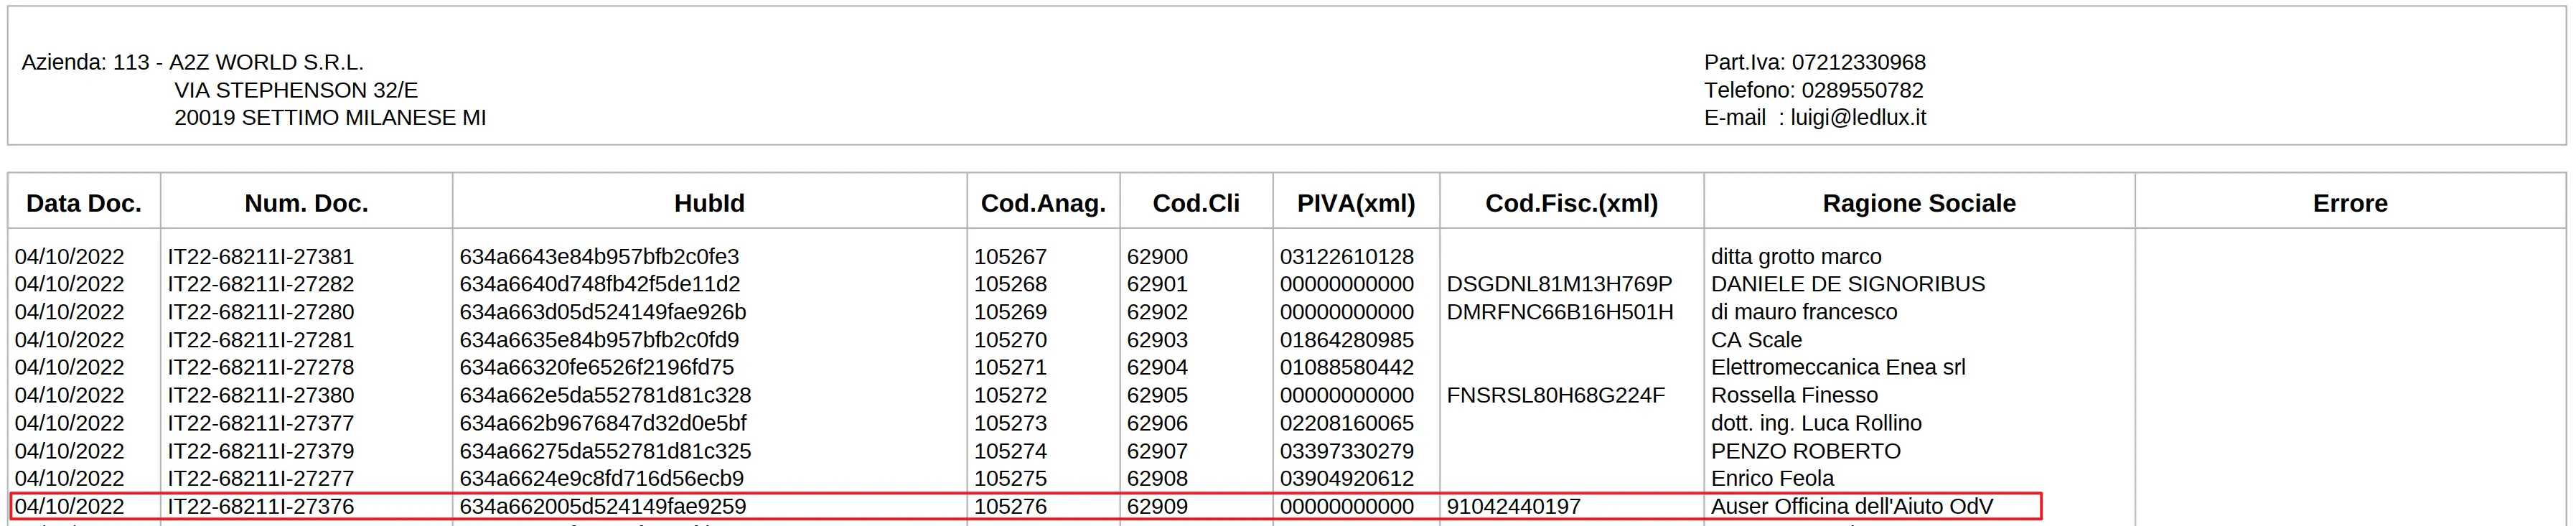Select the address line VIA STEPHENSON 32/E

click(x=296, y=90)
